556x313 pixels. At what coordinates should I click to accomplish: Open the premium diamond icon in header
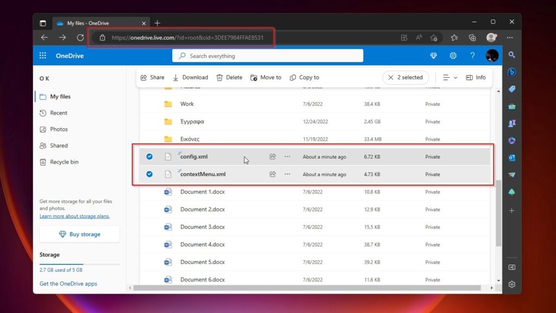tap(433, 56)
